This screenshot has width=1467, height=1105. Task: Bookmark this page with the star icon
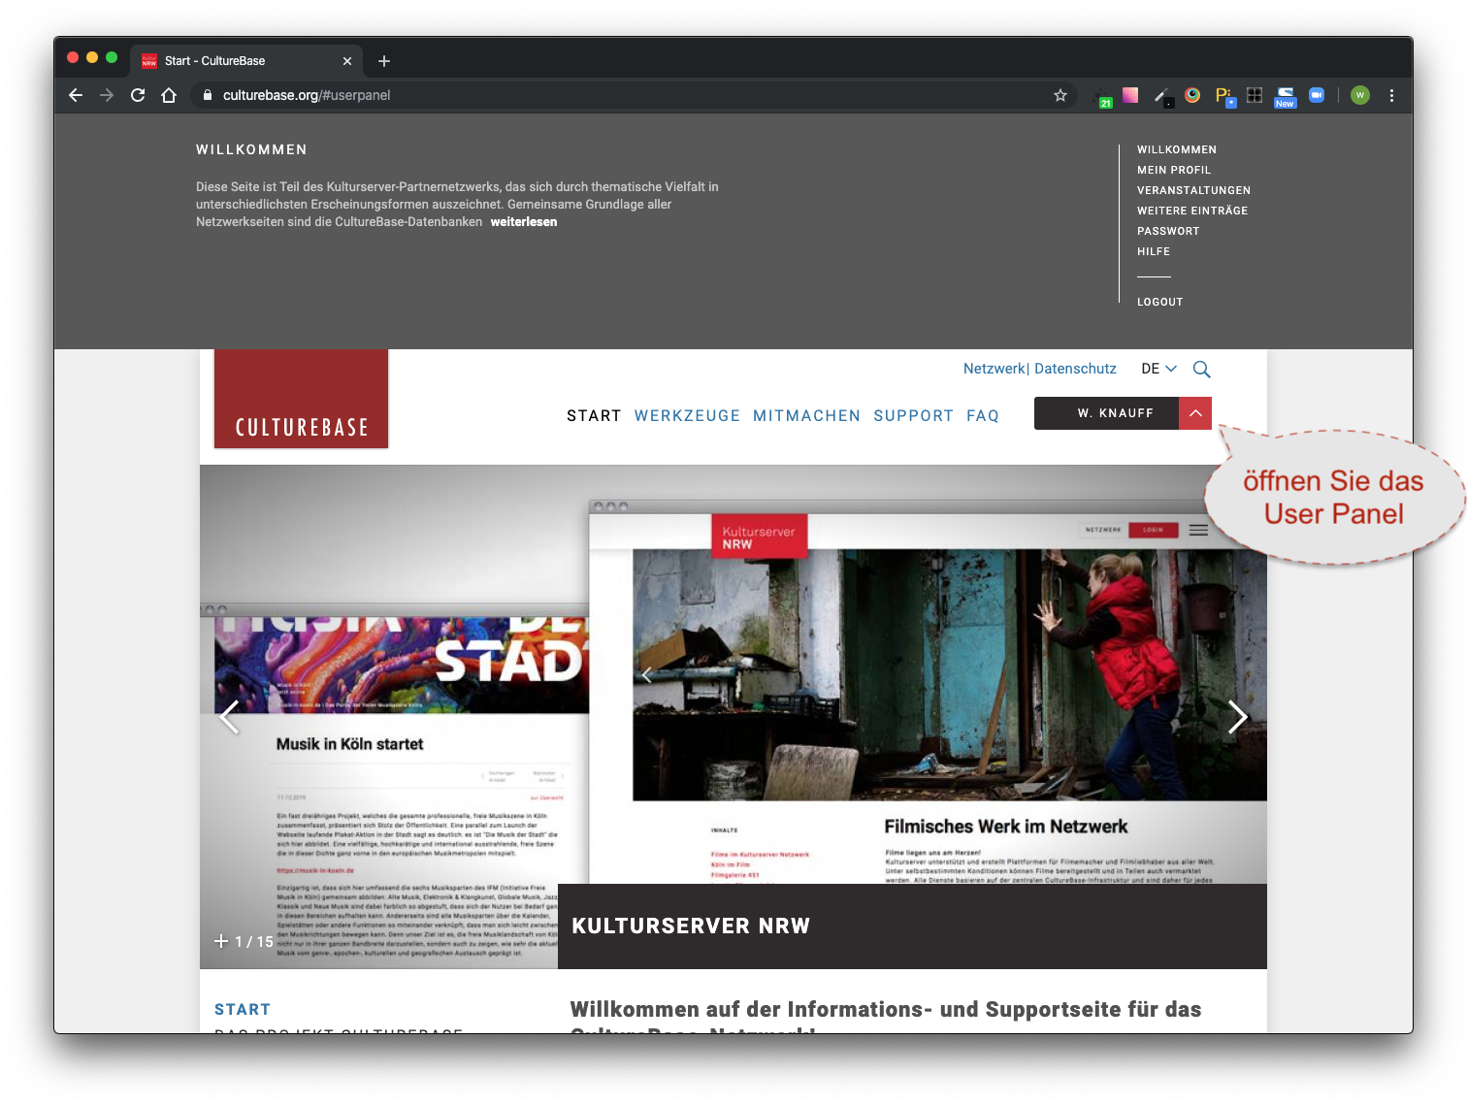click(x=1060, y=95)
